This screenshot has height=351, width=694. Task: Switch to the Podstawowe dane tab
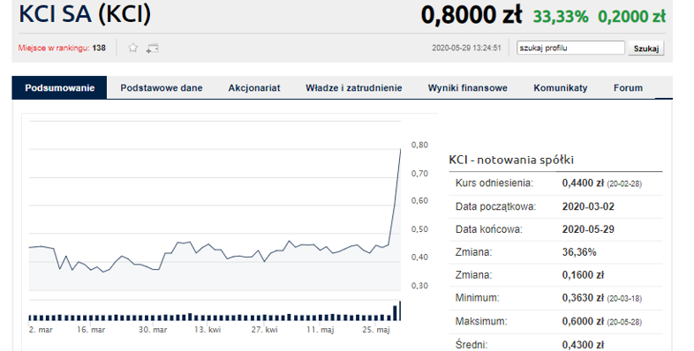pos(162,87)
